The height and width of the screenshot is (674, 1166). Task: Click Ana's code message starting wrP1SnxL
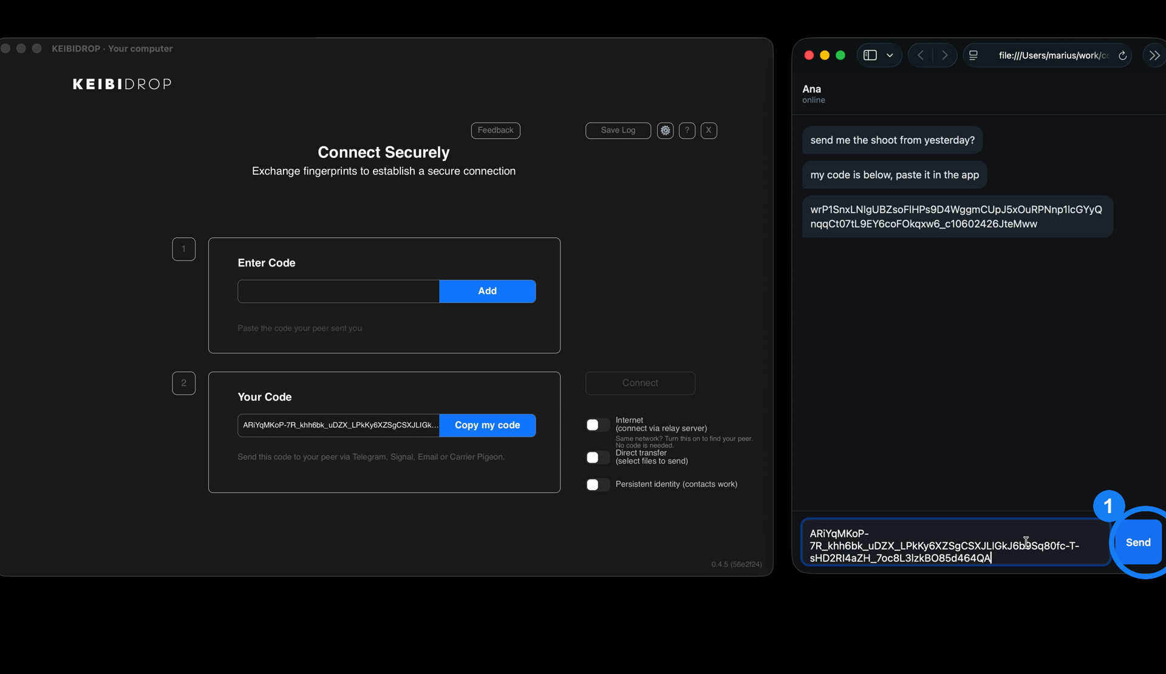(957, 217)
